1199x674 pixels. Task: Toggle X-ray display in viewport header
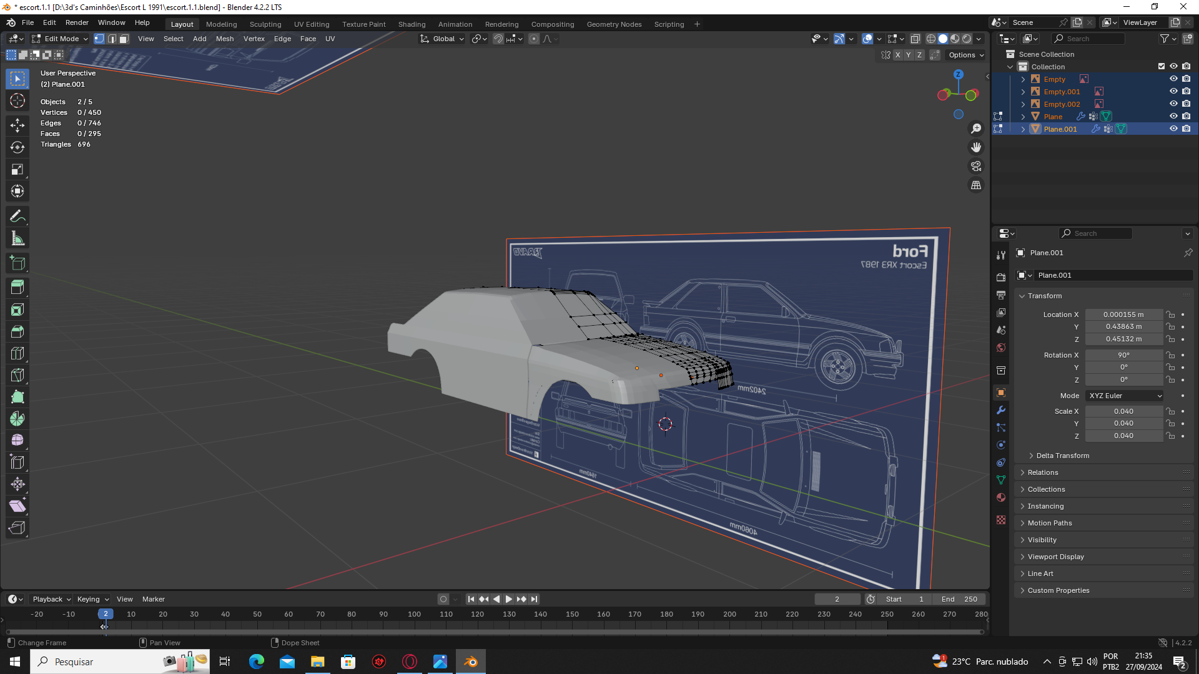915,39
